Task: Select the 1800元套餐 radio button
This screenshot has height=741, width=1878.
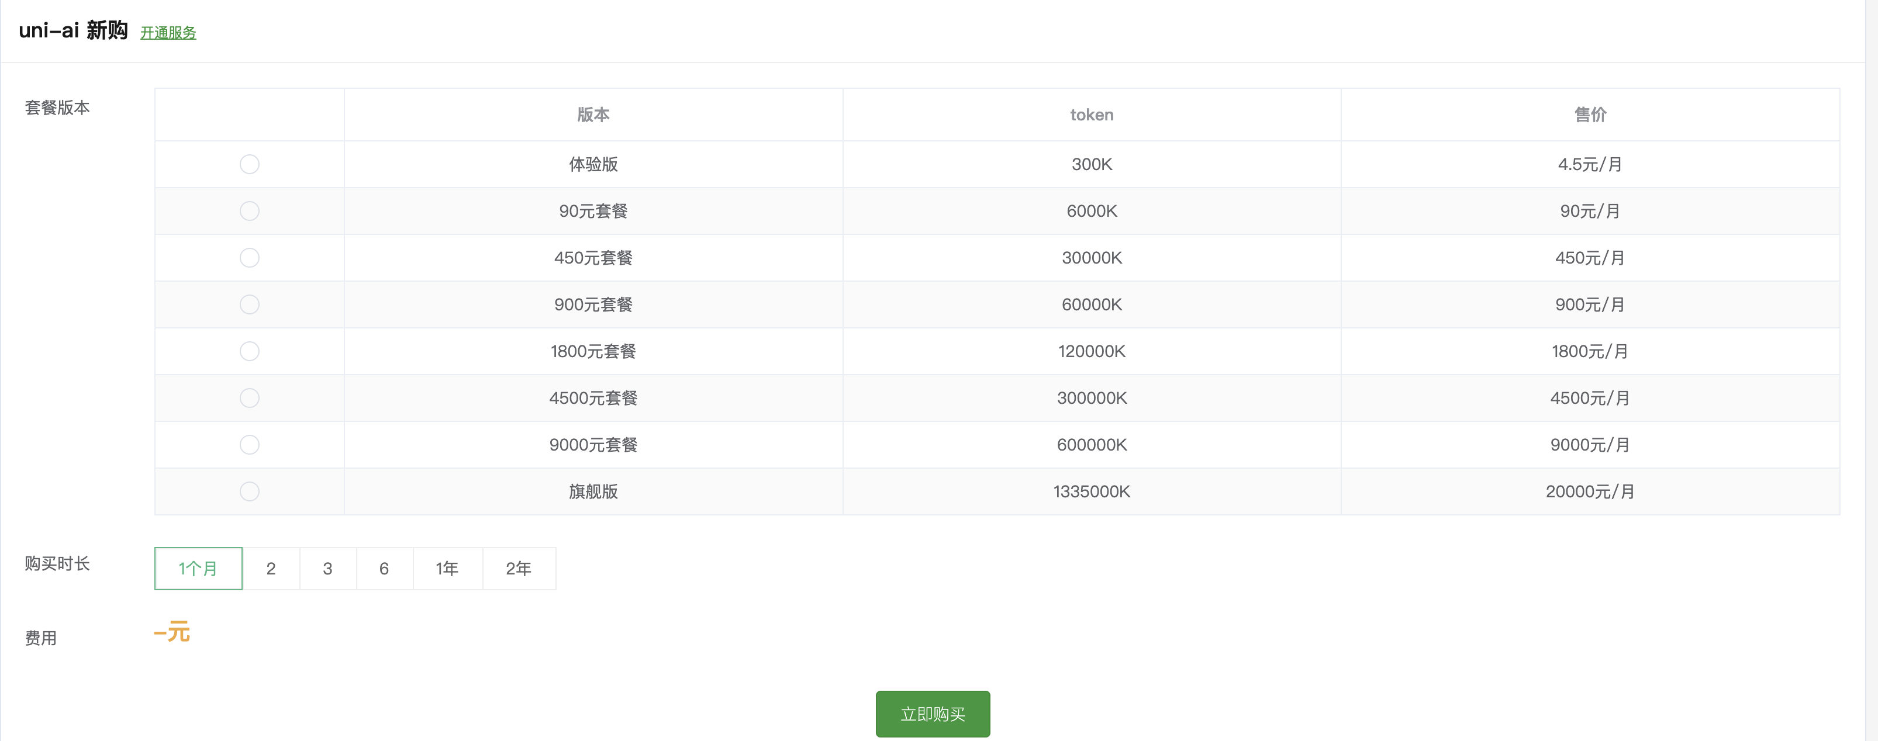Action: (x=249, y=351)
